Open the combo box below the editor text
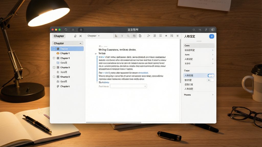The width and height of the screenshot is (262, 147). (x=128, y=86)
